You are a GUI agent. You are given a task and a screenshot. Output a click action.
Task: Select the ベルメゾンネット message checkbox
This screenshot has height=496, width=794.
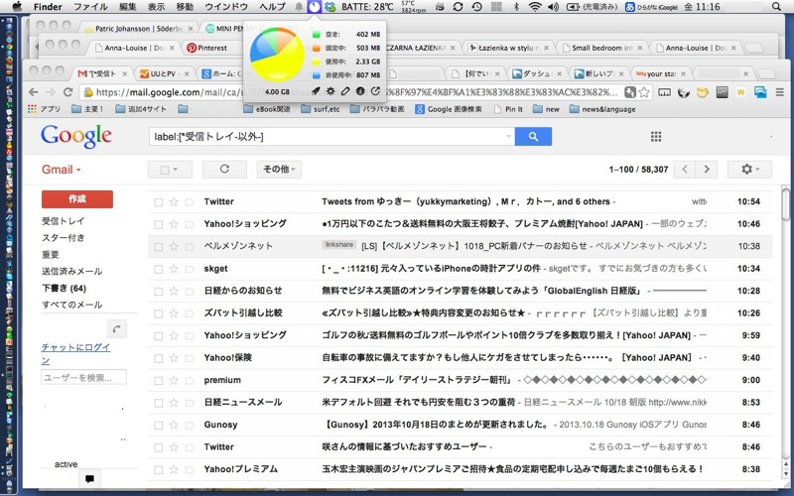point(159,246)
